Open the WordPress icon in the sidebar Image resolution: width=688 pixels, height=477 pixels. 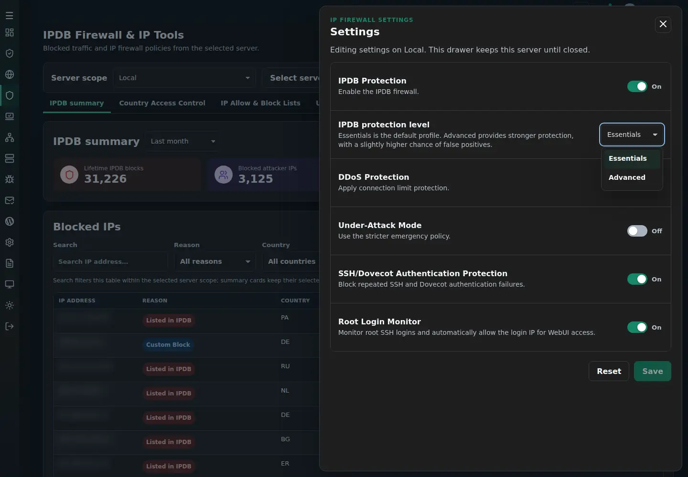point(10,221)
